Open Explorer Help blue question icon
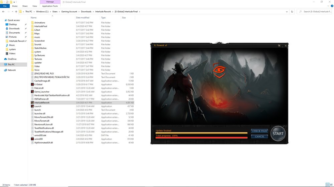This screenshot has width=334, height=187. tap(331, 6)
